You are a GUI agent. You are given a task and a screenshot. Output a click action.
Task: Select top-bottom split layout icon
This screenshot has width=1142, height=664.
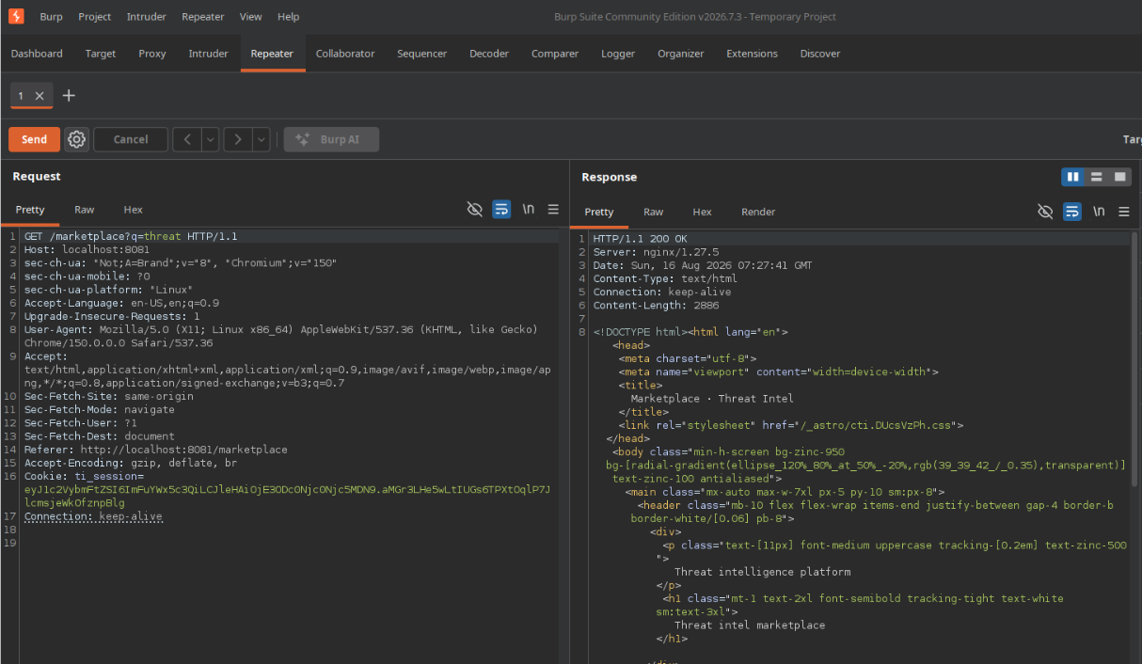coord(1096,177)
